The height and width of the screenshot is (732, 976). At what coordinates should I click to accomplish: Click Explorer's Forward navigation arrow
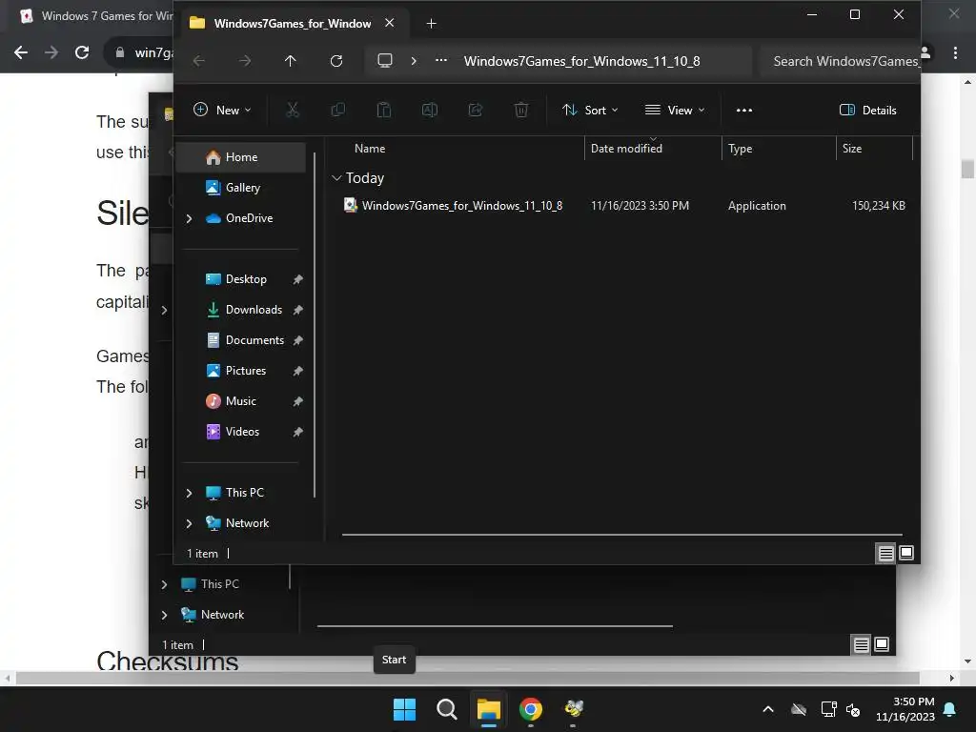[245, 60]
